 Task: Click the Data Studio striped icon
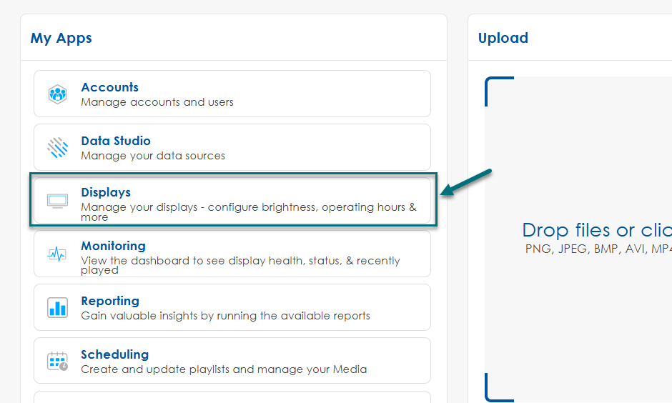pos(57,148)
